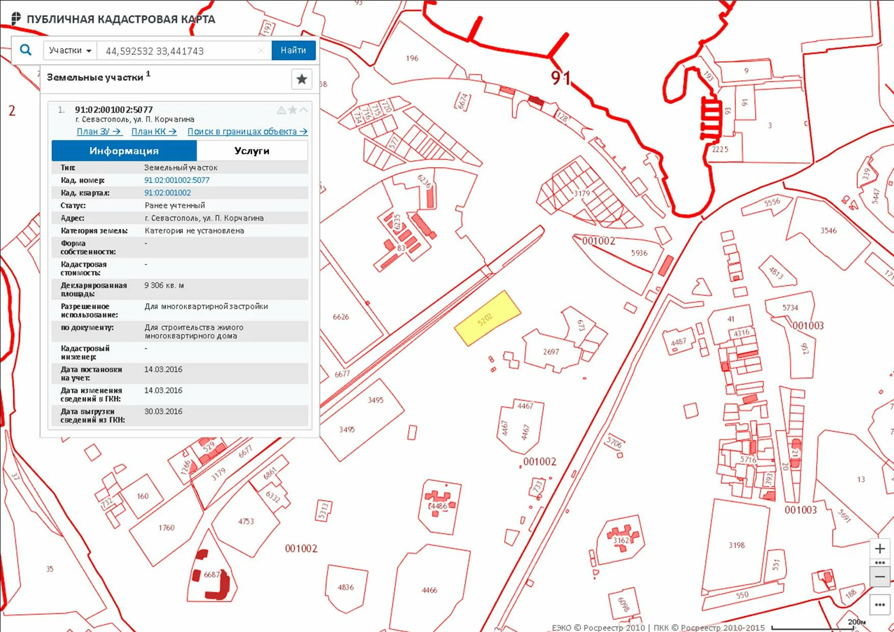Zoom in the map with plus button
This screenshot has height=632, width=894.
point(880,549)
